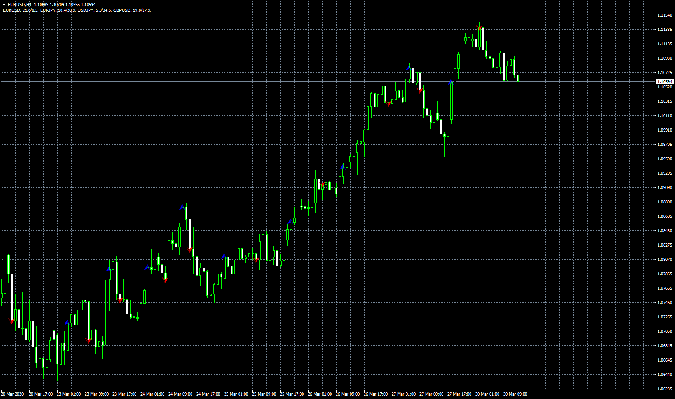
Task: Click the 1.11540 price axis label
Action: point(665,15)
